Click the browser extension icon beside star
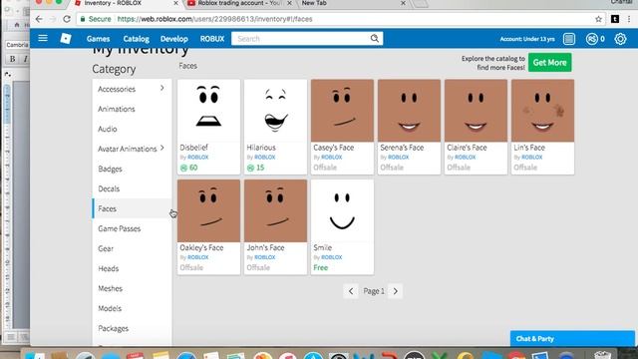The width and height of the screenshot is (638, 359). coord(615,19)
